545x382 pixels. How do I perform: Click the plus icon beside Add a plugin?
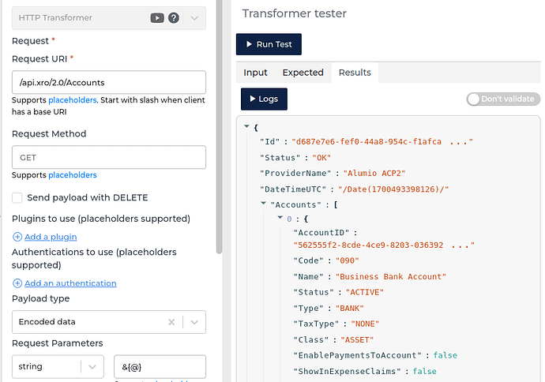tap(17, 237)
